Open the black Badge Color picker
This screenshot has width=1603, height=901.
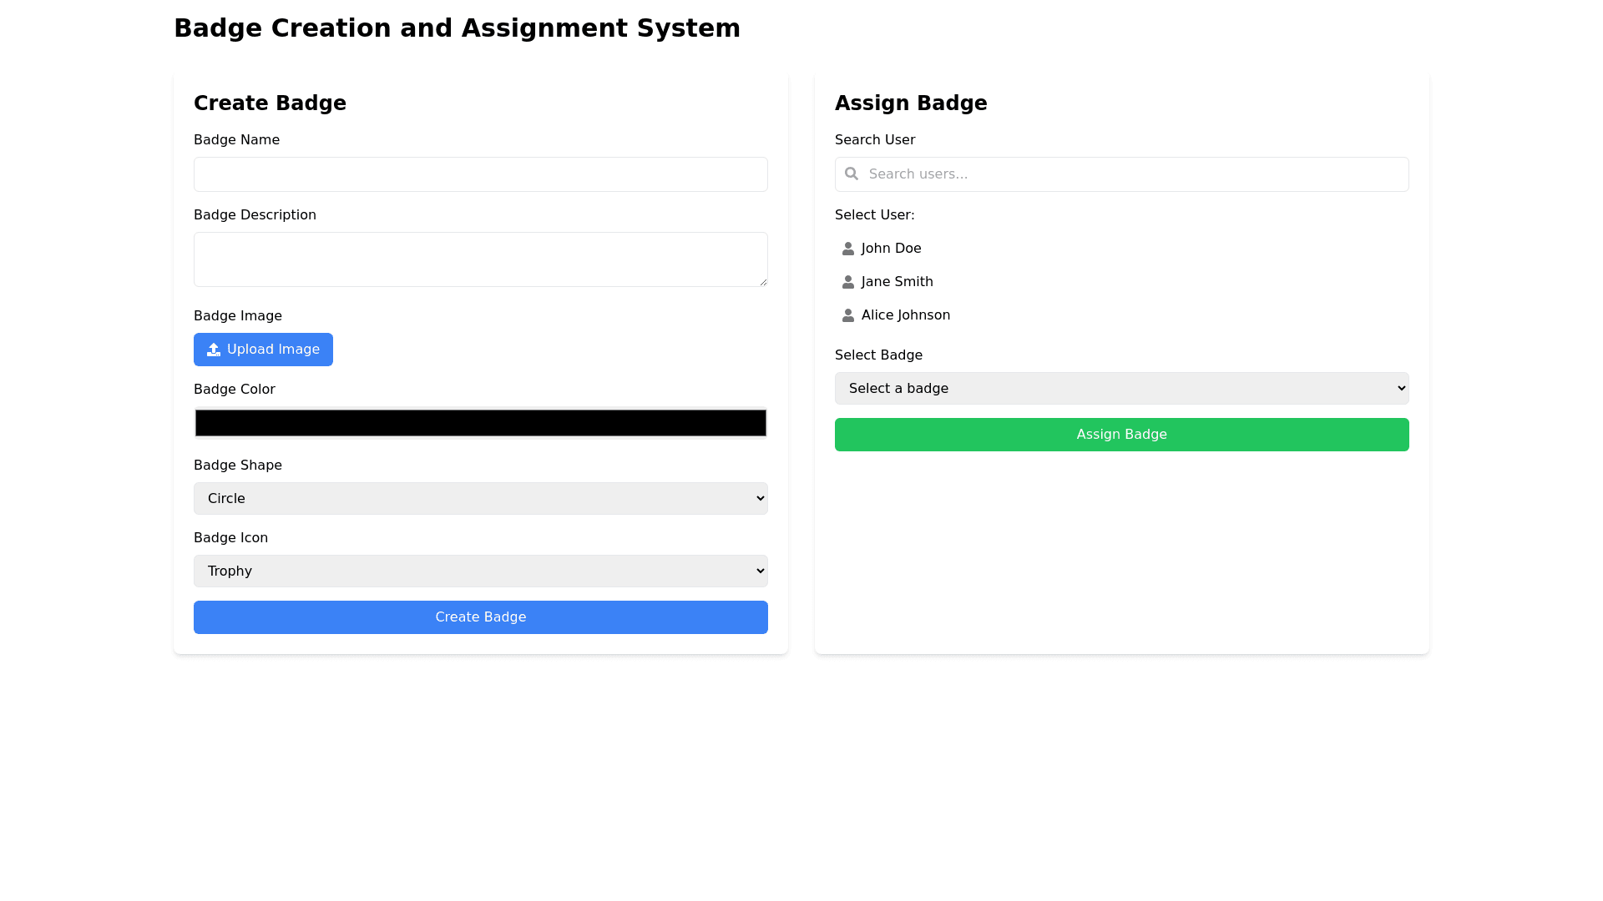click(x=480, y=423)
